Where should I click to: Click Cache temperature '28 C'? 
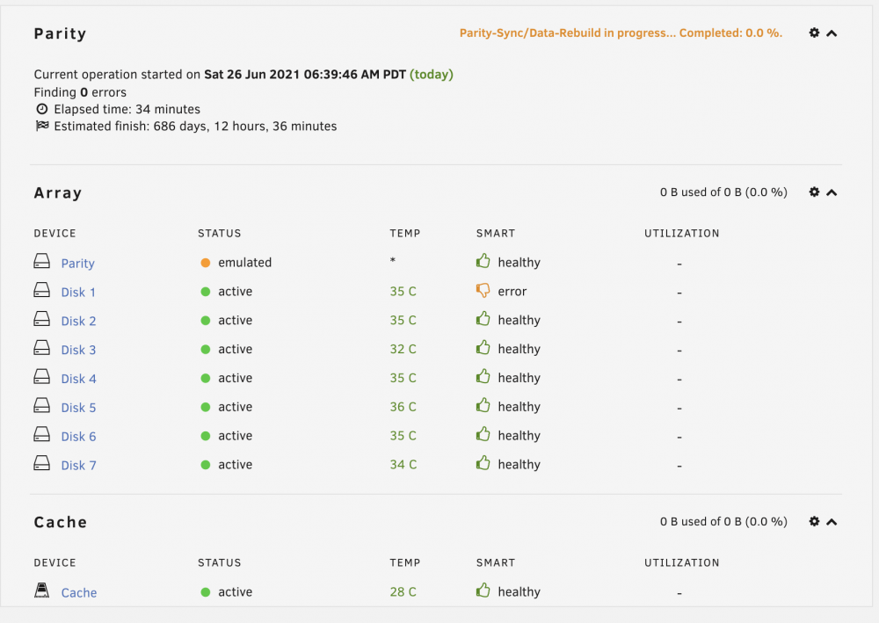[403, 591]
